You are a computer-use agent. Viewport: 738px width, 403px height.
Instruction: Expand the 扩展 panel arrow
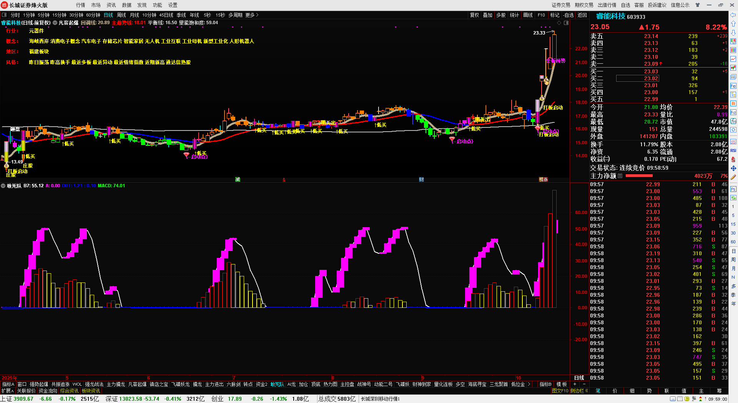pos(8,391)
